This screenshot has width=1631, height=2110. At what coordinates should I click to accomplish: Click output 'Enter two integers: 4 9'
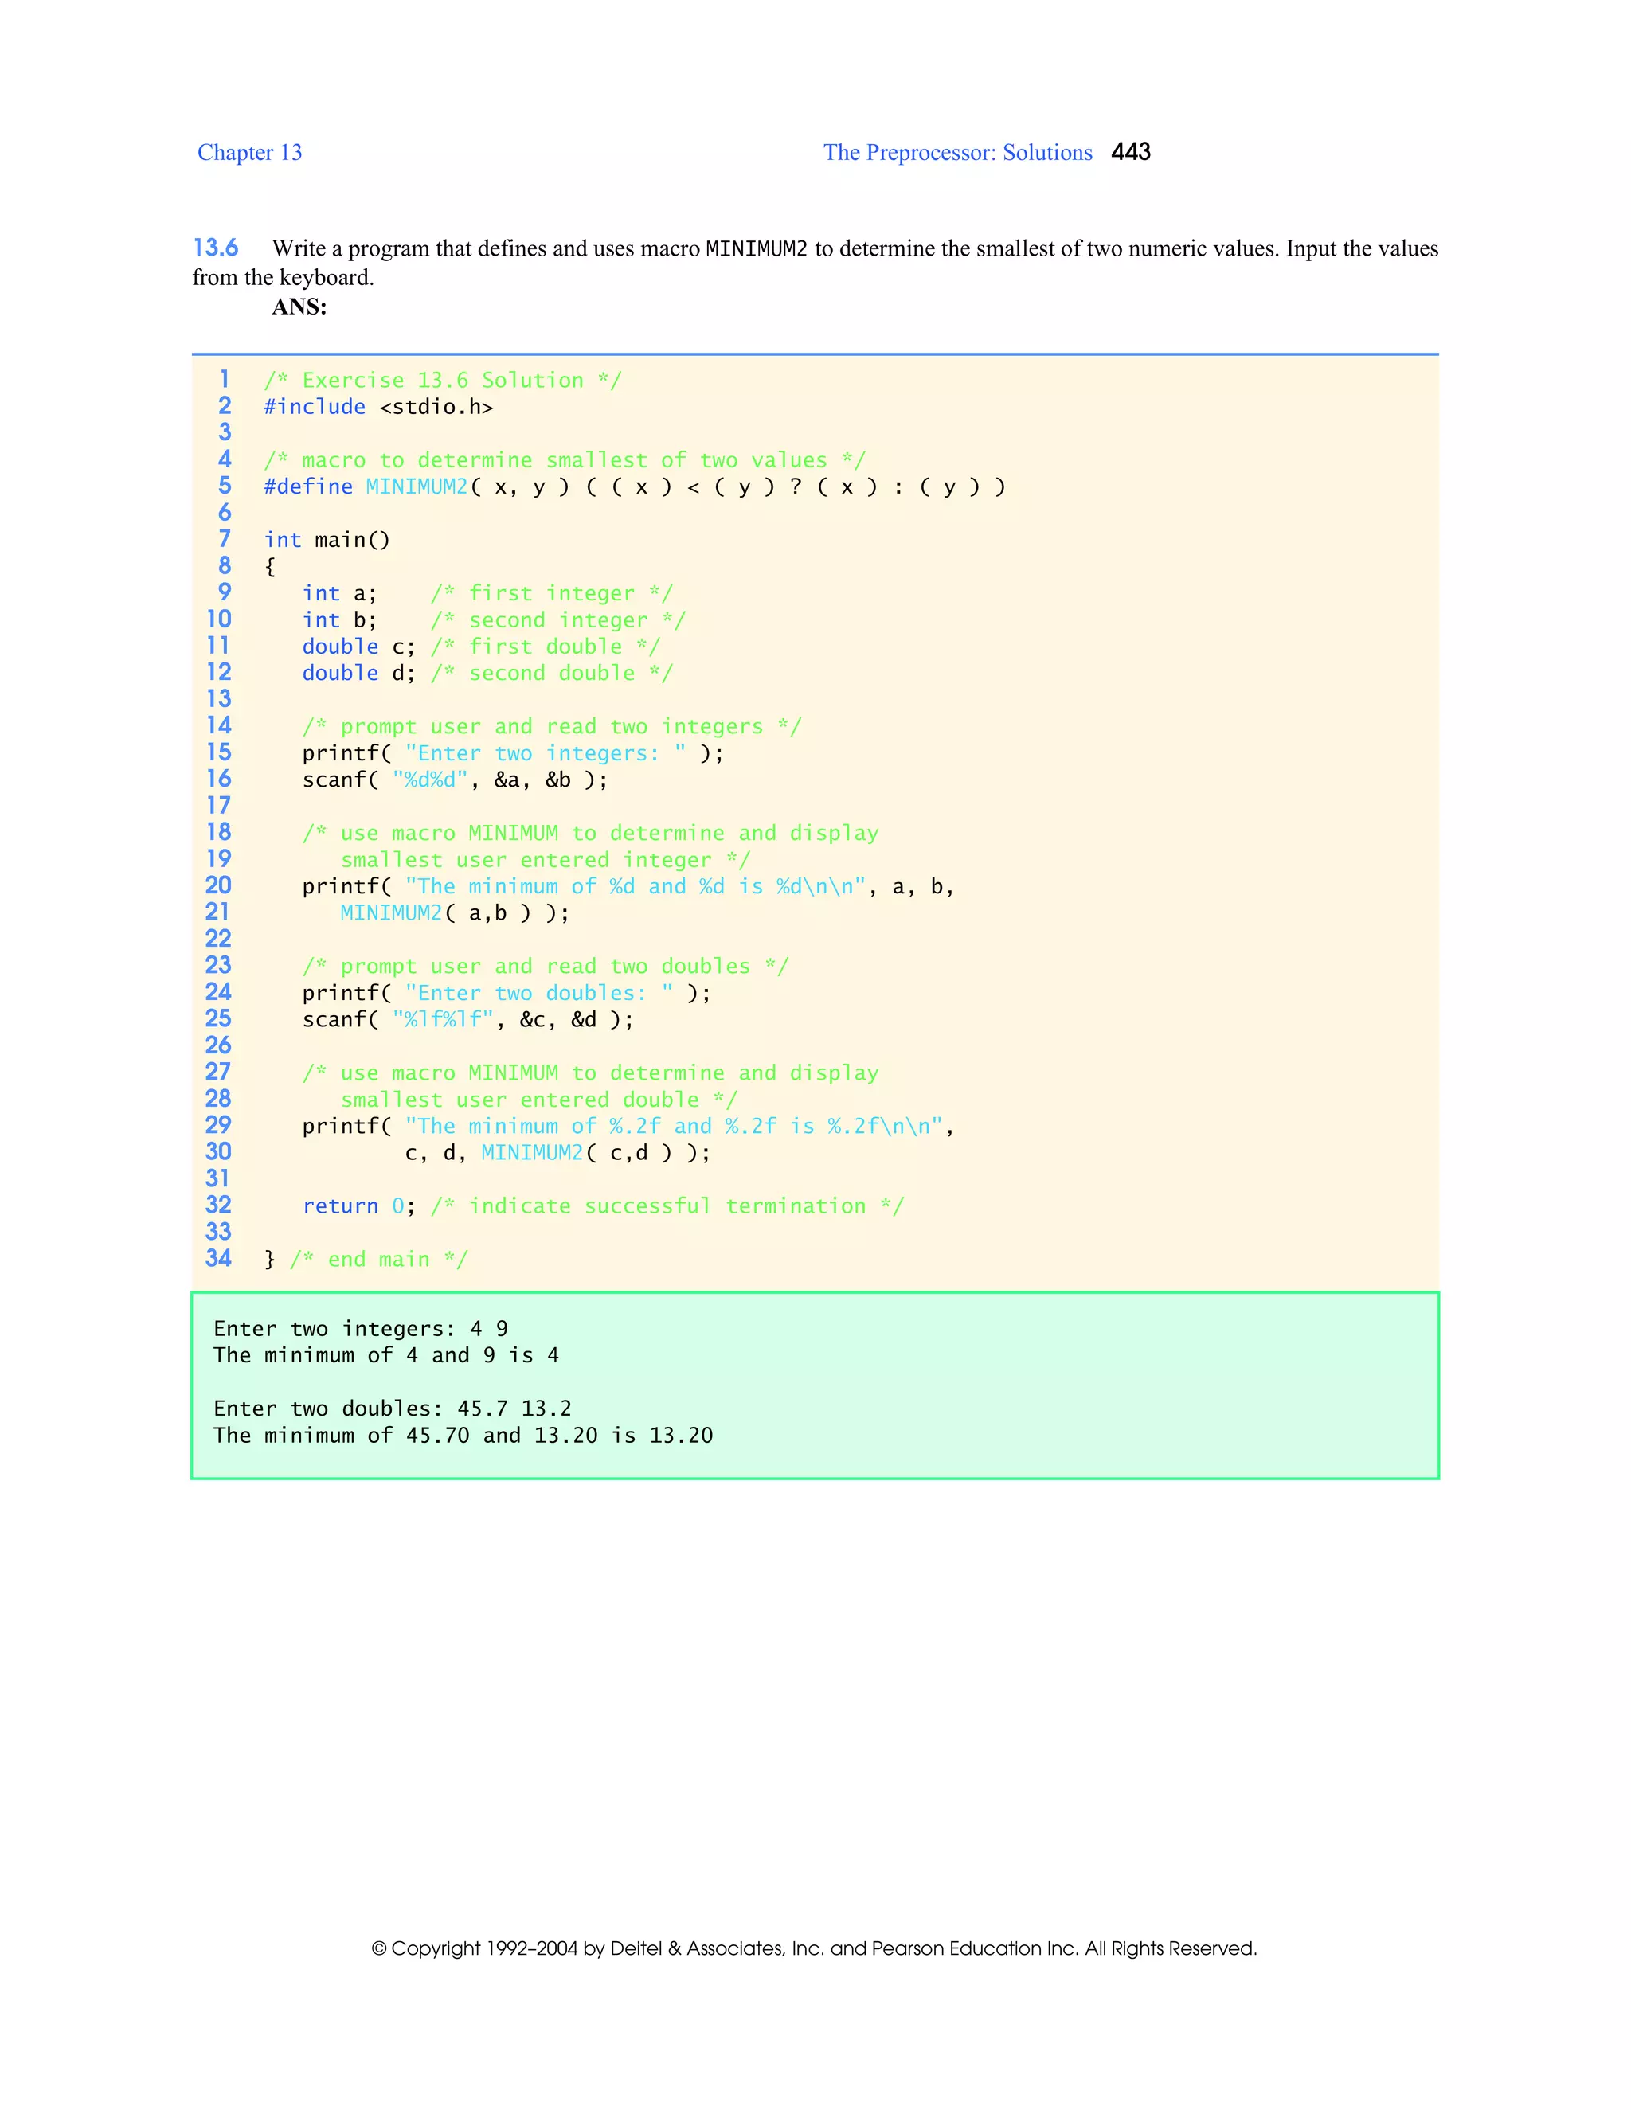pos(361,1330)
